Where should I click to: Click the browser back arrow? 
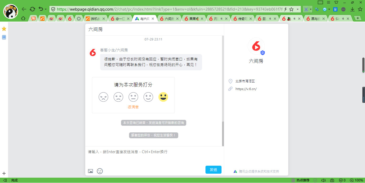point(24,9)
